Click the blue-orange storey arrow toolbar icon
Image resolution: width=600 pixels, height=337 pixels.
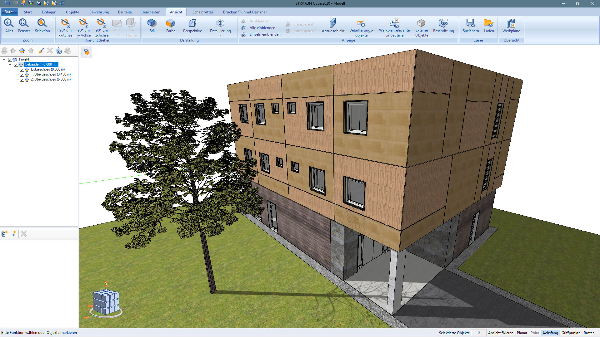tap(22, 51)
